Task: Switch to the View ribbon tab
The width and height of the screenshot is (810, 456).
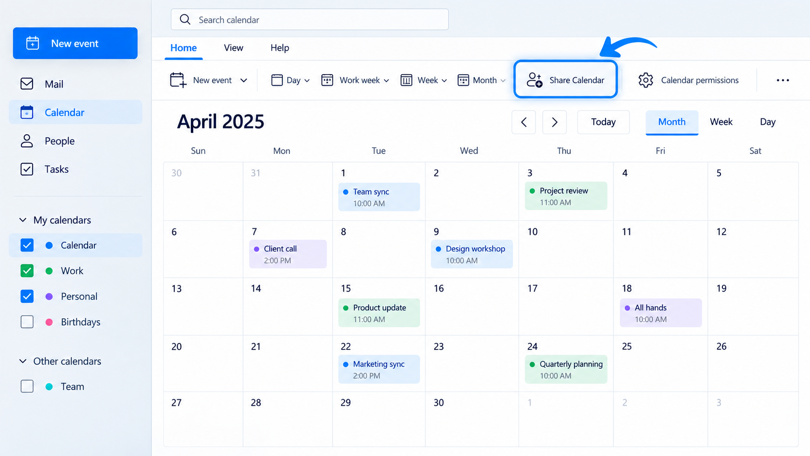Action: [234, 48]
